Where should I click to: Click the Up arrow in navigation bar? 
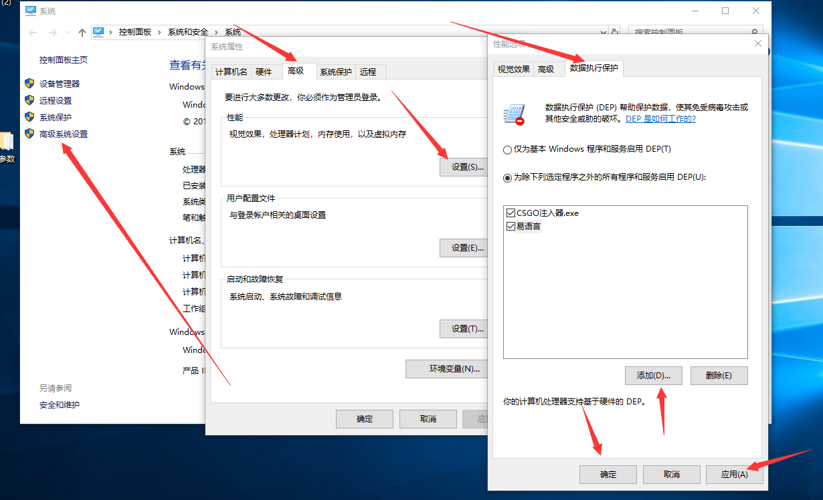(x=82, y=32)
